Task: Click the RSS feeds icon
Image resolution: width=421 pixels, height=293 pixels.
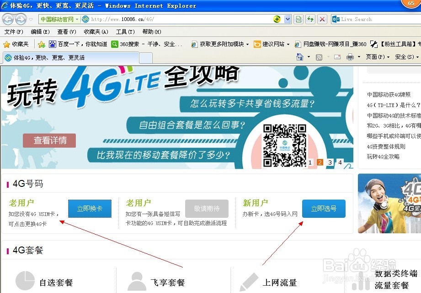Action: tap(319, 57)
